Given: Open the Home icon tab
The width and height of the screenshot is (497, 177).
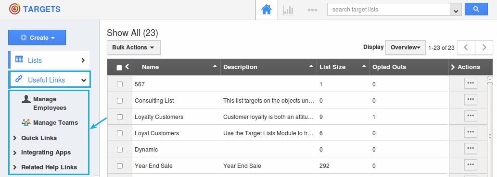Looking at the screenshot, I should click(x=267, y=10).
